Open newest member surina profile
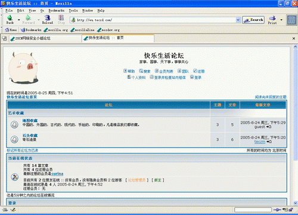Screen dimensions: 298x215 click(57, 174)
